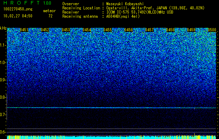The height and width of the screenshot is (139, 219).
Task: Click the 0.7 kHz axis label
Action: (x=2, y=115)
